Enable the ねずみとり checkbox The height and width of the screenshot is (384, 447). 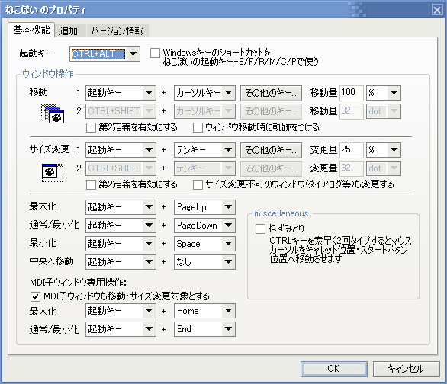pyautogui.click(x=260, y=229)
